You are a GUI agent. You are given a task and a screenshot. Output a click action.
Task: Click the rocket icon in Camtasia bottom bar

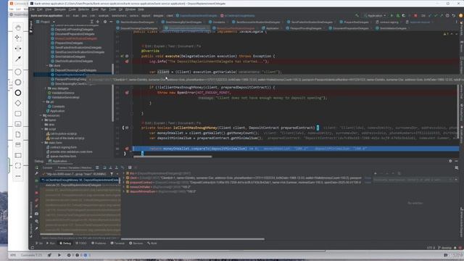coord(49,254)
